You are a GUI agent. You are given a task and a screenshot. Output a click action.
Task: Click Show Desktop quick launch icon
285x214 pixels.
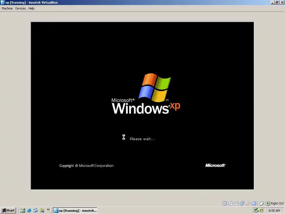(x=23, y=211)
